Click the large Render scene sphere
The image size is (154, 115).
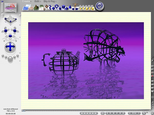(x=10, y=59)
